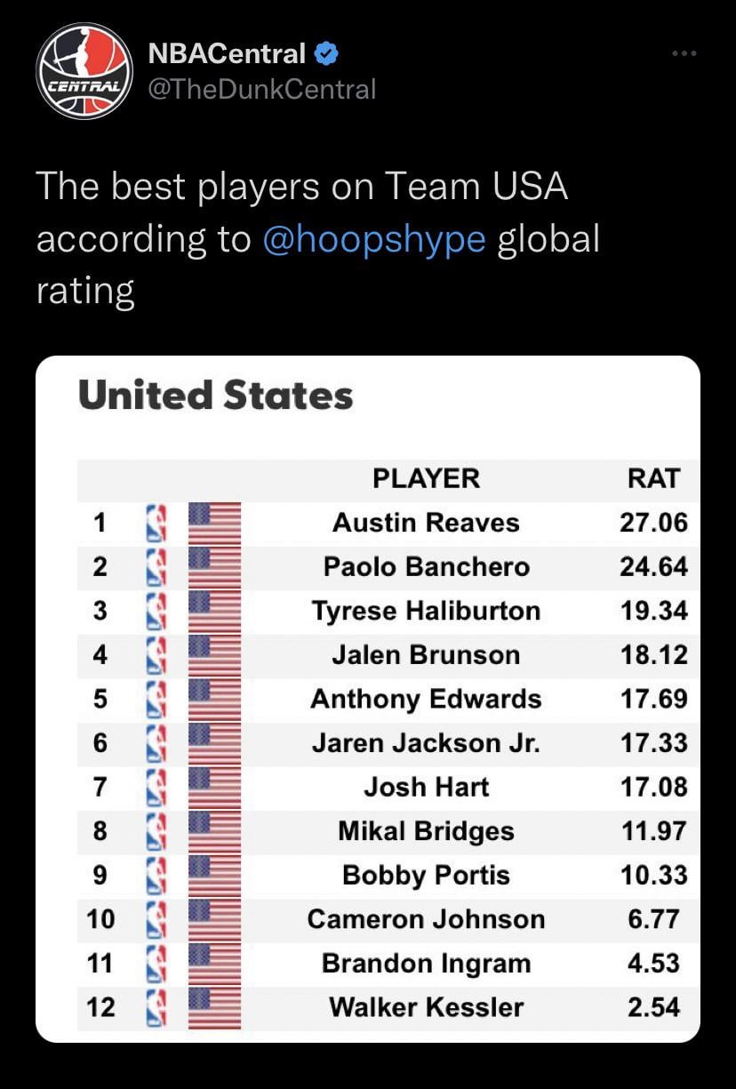Click the NBA logo beside Tyrese Haliburton
The image size is (736, 1089).
[x=157, y=611]
